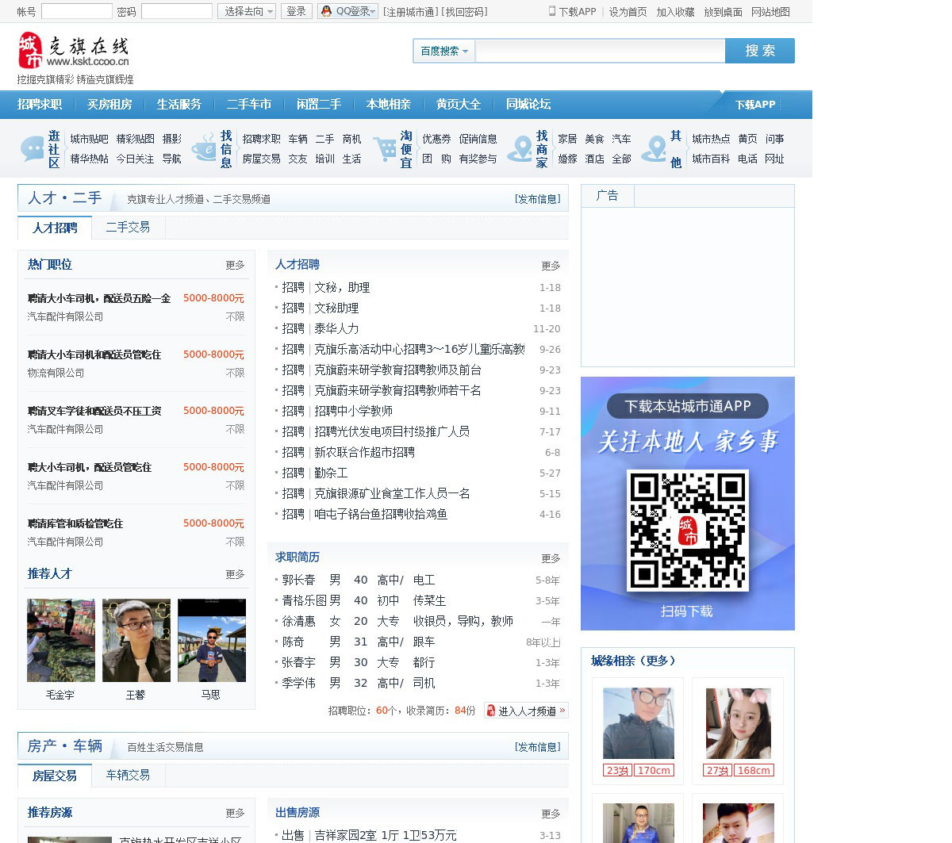Click in the 帐号 input field

[x=76, y=11]
